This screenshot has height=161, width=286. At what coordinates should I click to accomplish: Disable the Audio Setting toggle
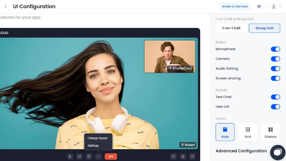click(x=275, y=69)
